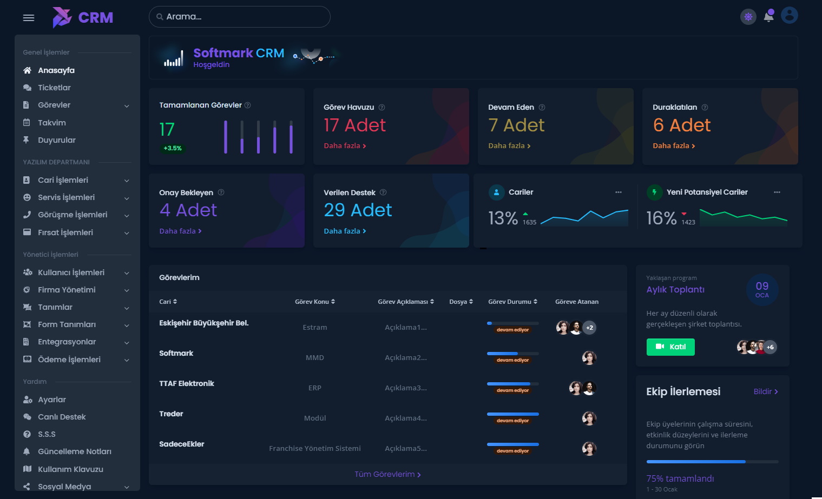Viewport: 822px width, 499px height.
Task: Click the Ekip İlerlemesi progress bar
Action: [x=712, y=462]
